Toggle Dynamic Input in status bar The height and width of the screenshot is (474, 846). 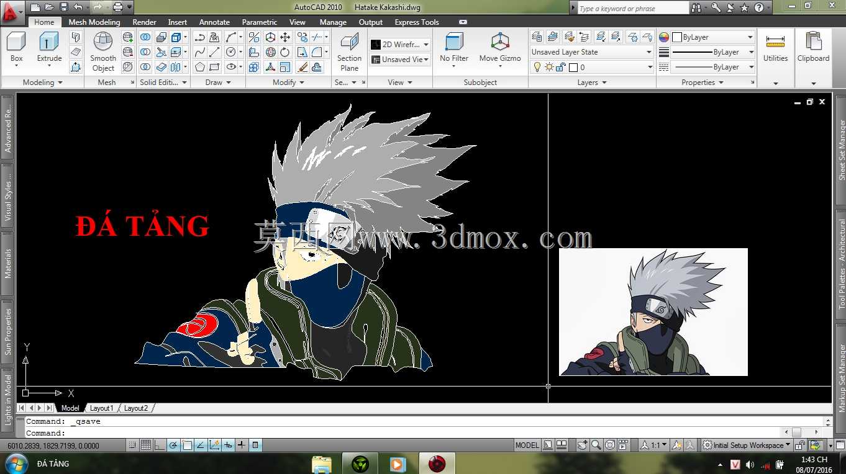228,445
